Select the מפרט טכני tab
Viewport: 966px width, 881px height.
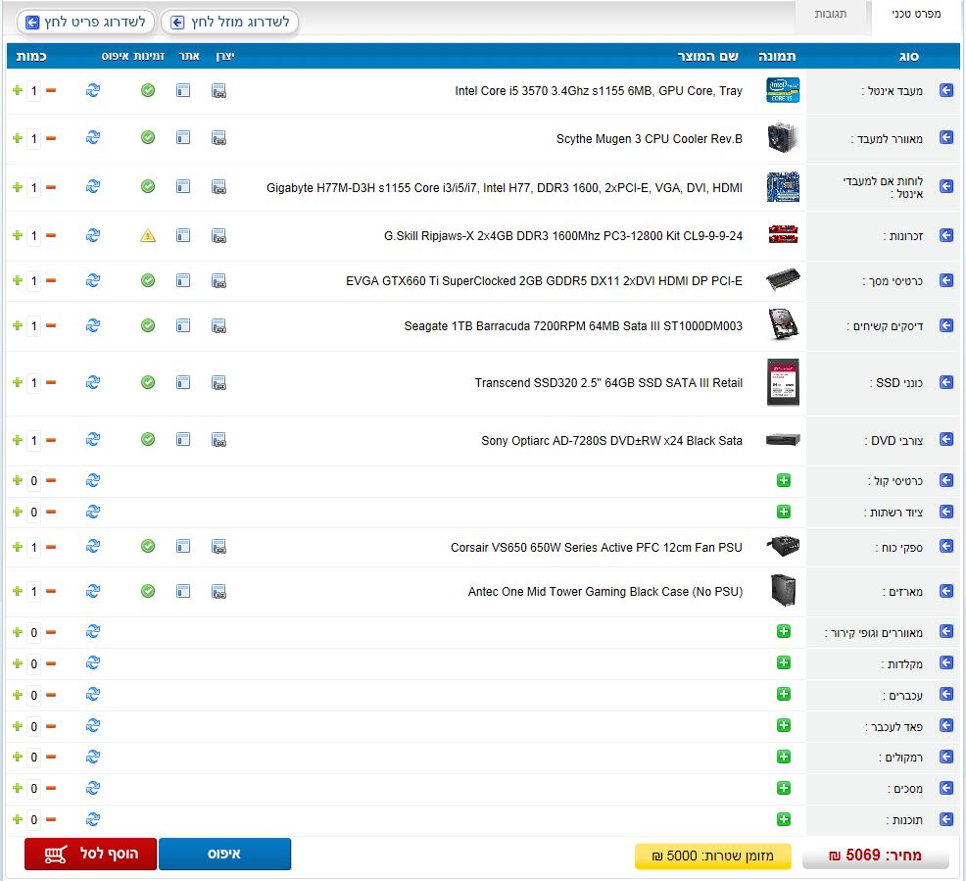click(916, 14)
